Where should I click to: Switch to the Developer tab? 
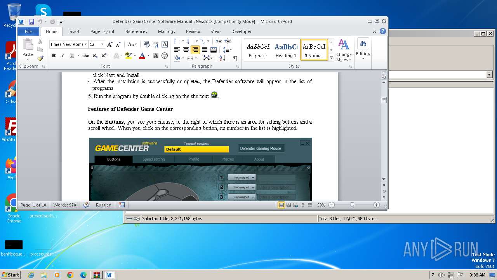[242, 31]
